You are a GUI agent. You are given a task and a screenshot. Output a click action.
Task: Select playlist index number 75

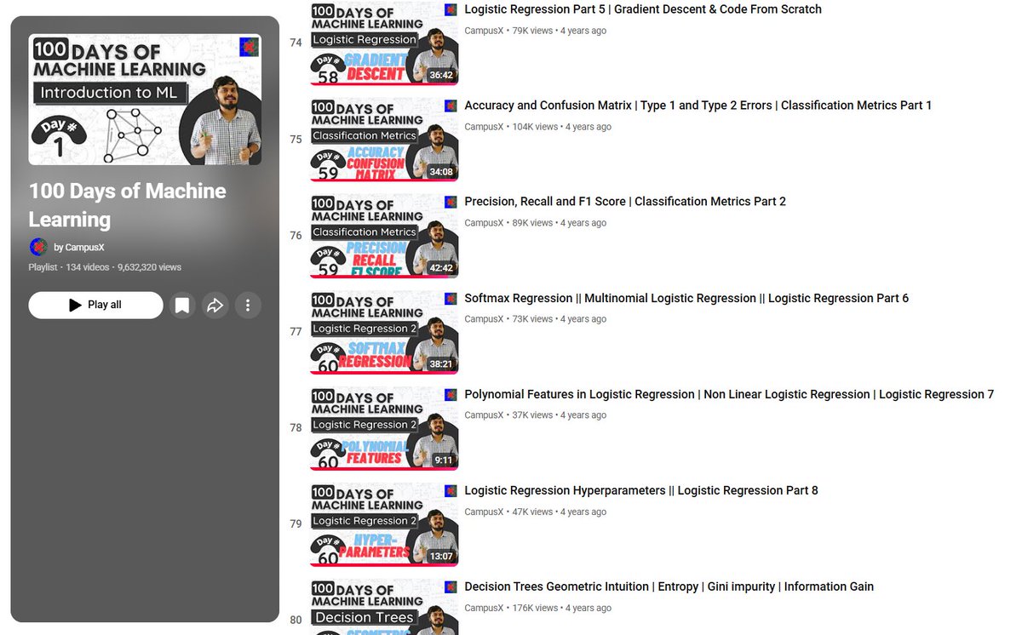click(x=296, y=140)
